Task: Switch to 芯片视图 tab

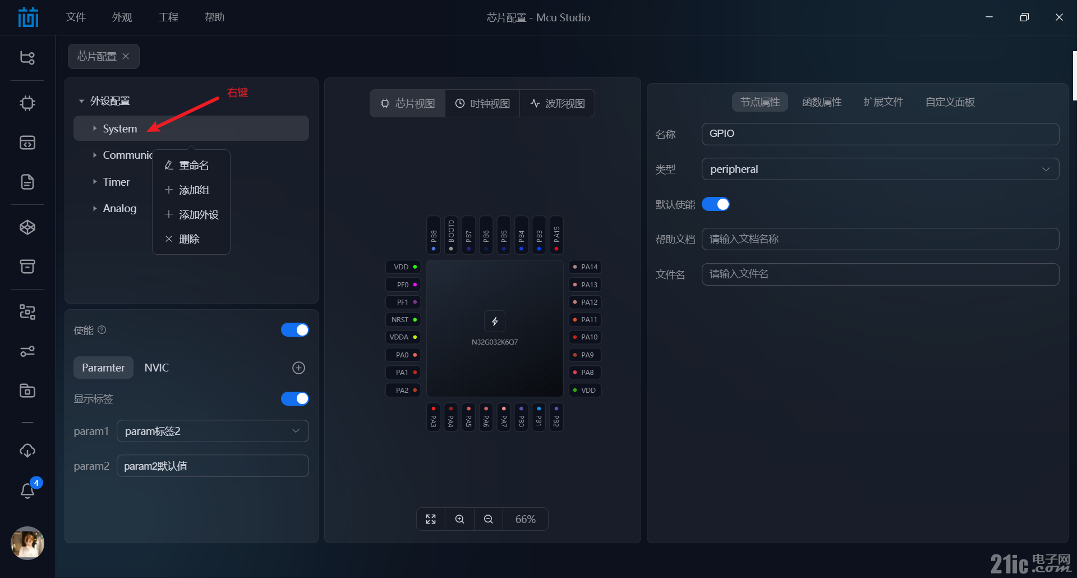Action: [408, 103]
